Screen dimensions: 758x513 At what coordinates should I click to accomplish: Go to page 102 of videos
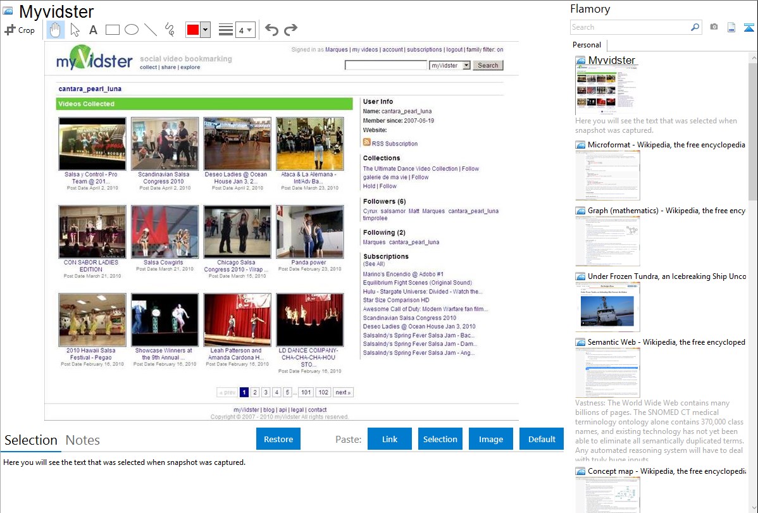323,392
